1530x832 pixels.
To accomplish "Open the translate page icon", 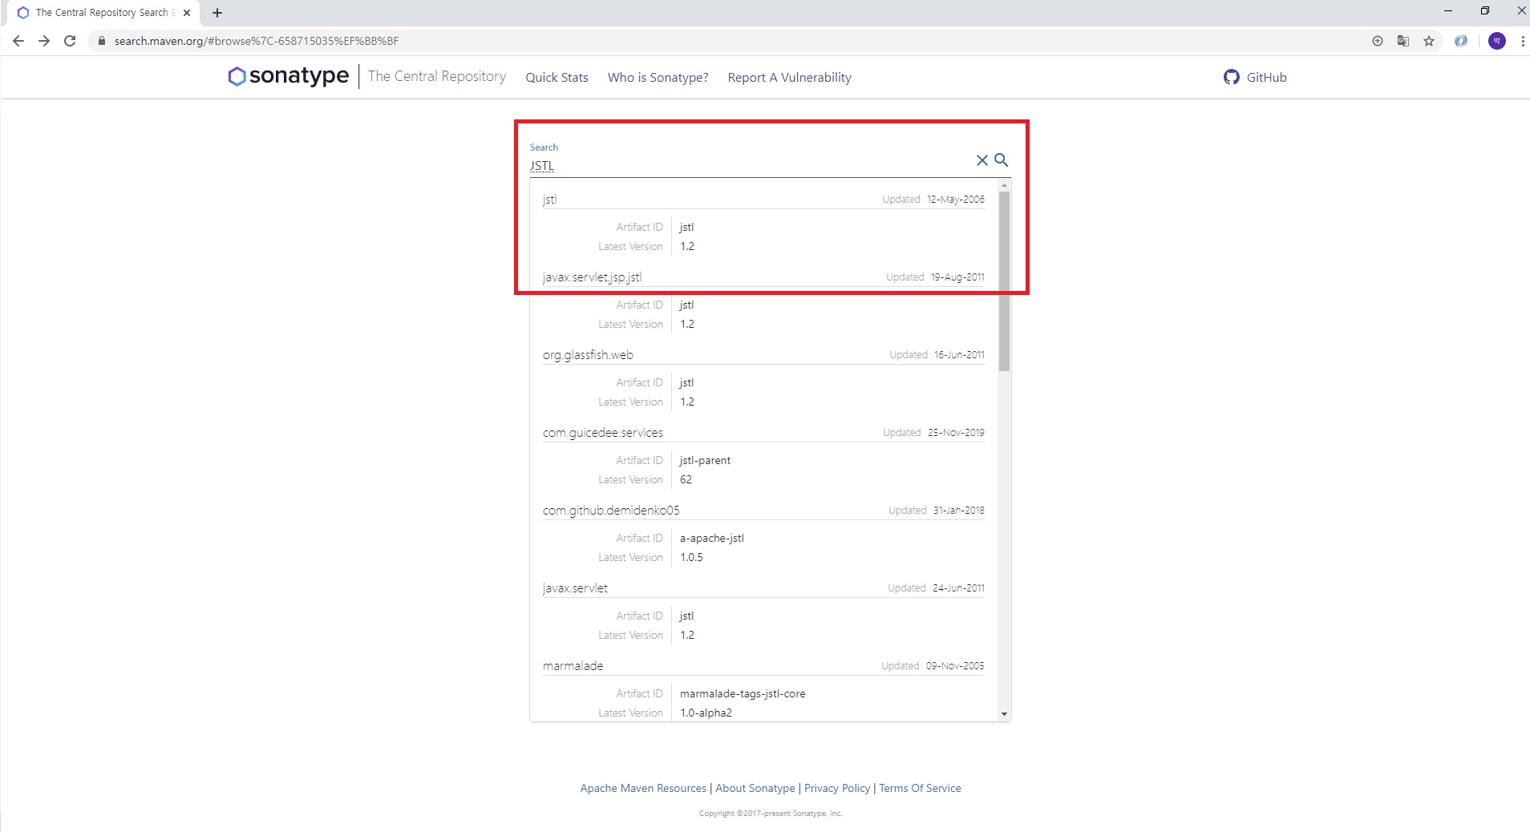I will tap(1403, 41).
